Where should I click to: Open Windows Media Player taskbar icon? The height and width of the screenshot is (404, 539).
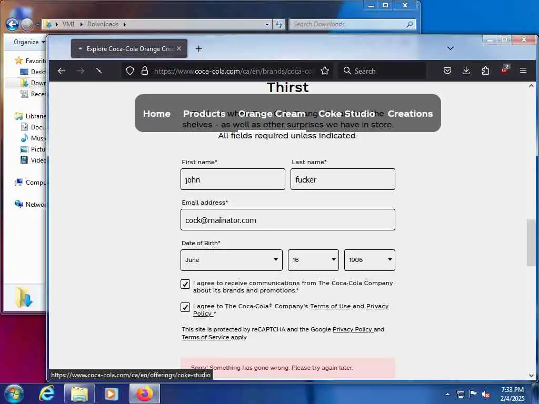(111, 393)
